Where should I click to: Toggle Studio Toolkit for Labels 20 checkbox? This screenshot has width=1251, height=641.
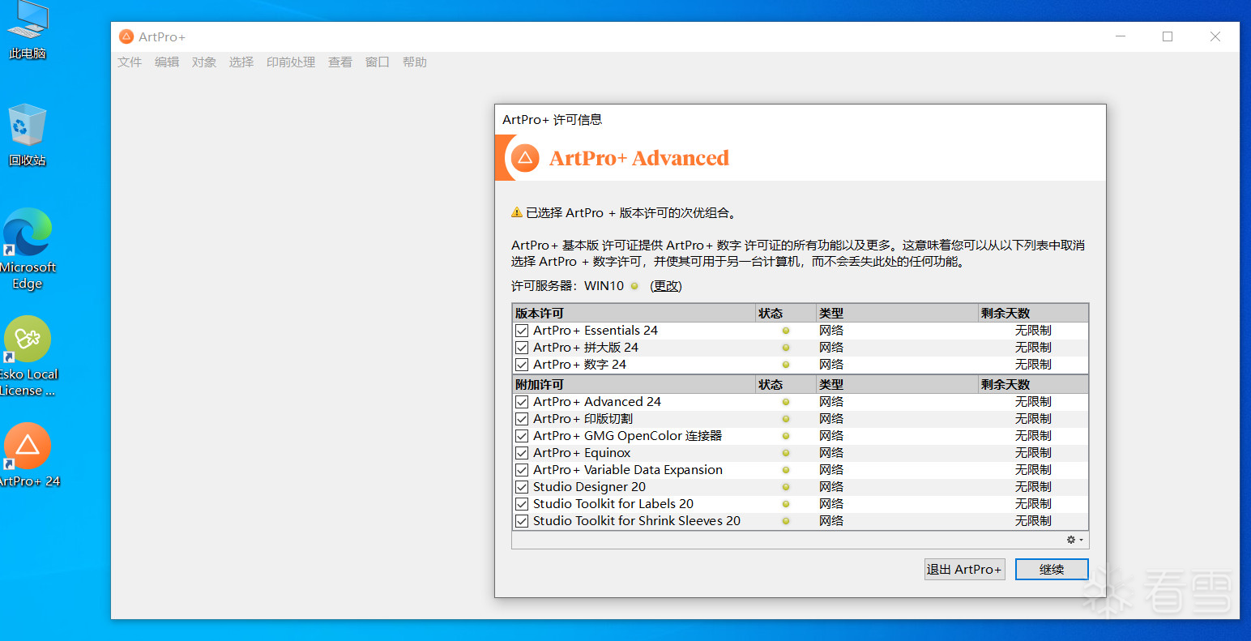click(522, 504)
